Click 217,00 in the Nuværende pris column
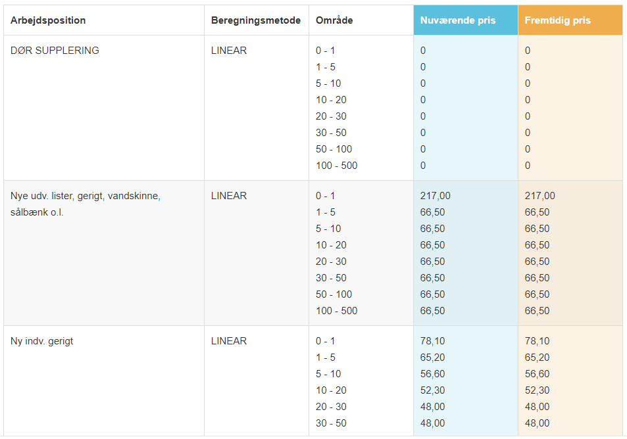The height and width of the screenshot is (439, 627). pyautogui.click(x=435, y=196)
